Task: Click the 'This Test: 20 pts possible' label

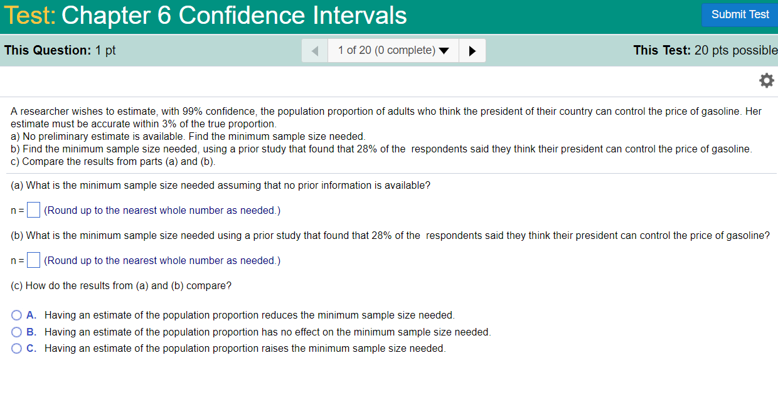Action: 705,50
